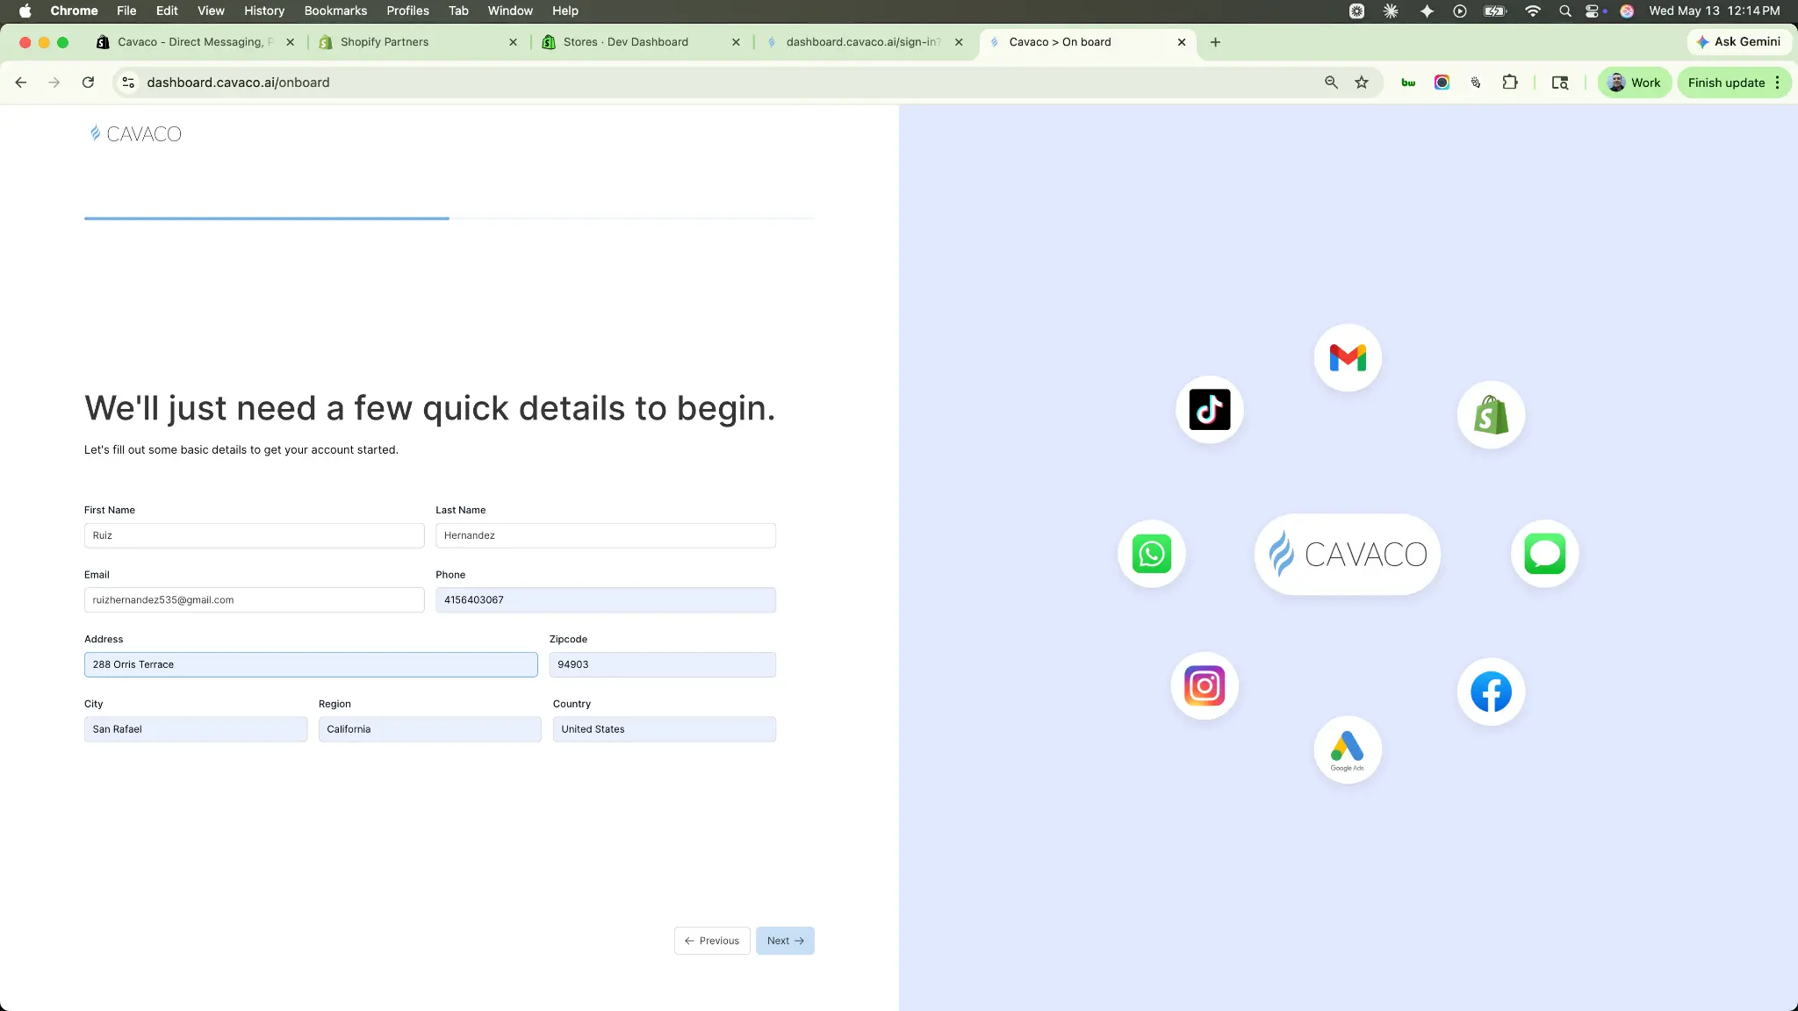Click into the First Name field
Viewport: 1798px width, 1011px height.
tap(255, 535)
